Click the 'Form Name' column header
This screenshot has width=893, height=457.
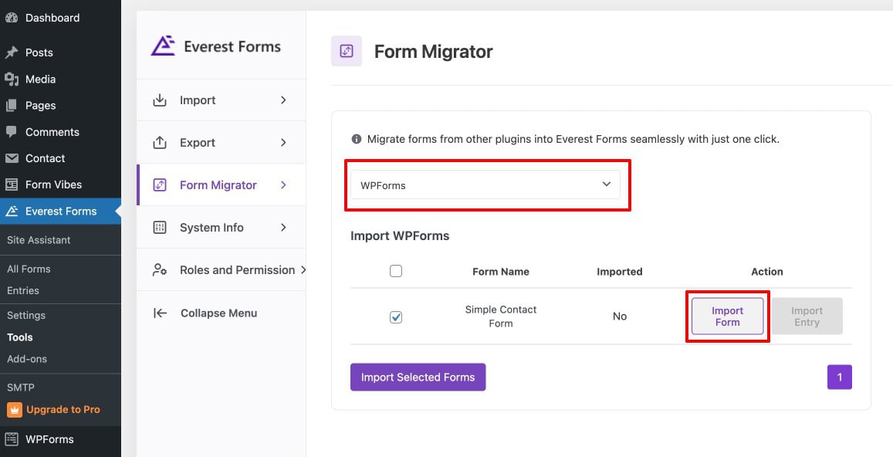point(501,272)
